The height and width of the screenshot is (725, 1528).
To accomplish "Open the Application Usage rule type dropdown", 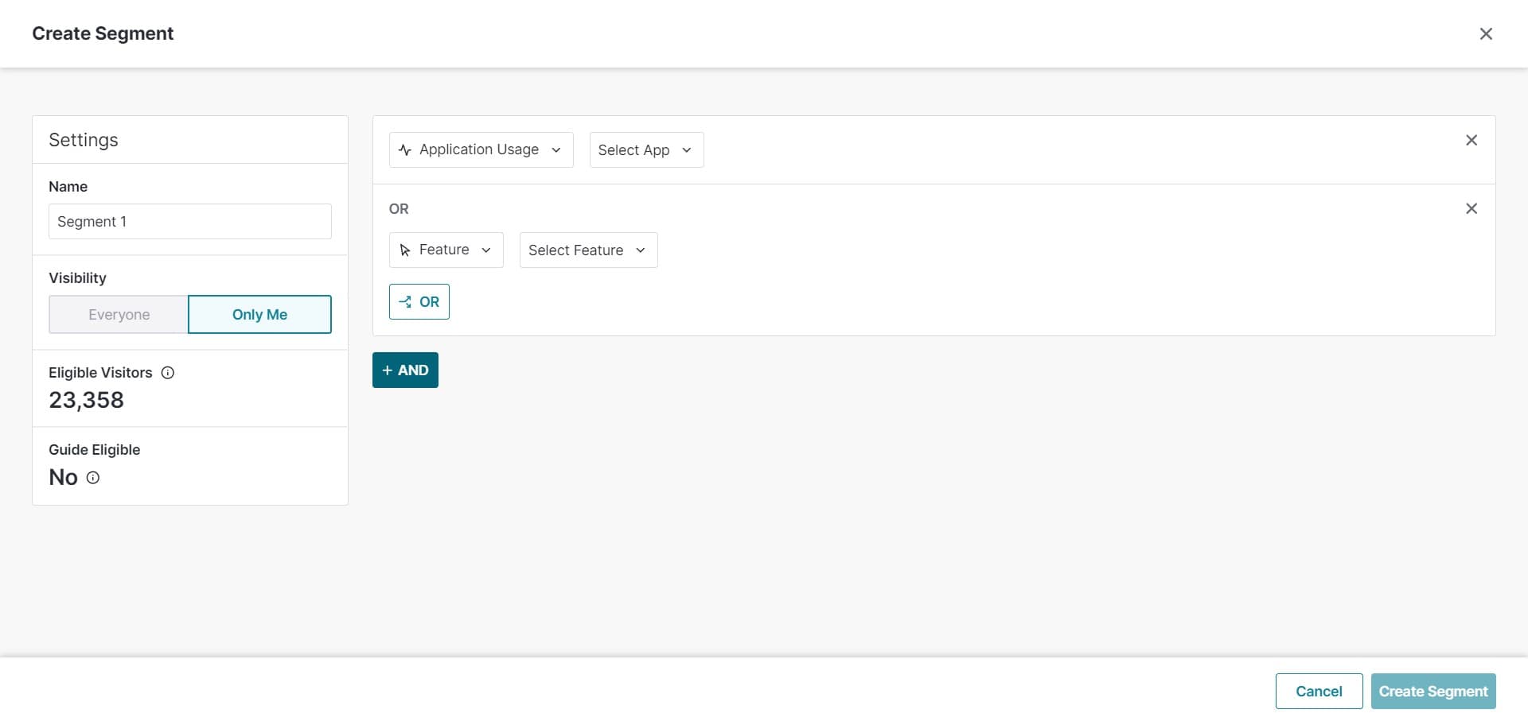I will click(481, 150).
